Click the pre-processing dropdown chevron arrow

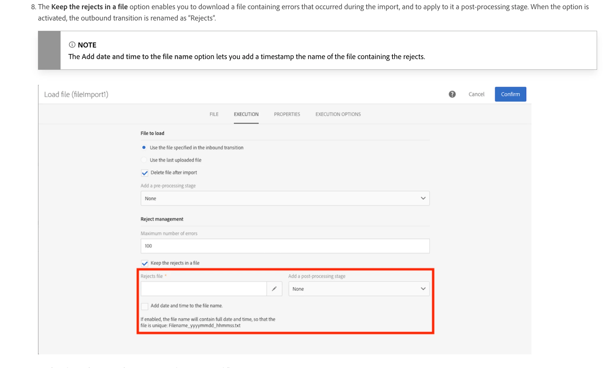(423, 198)
